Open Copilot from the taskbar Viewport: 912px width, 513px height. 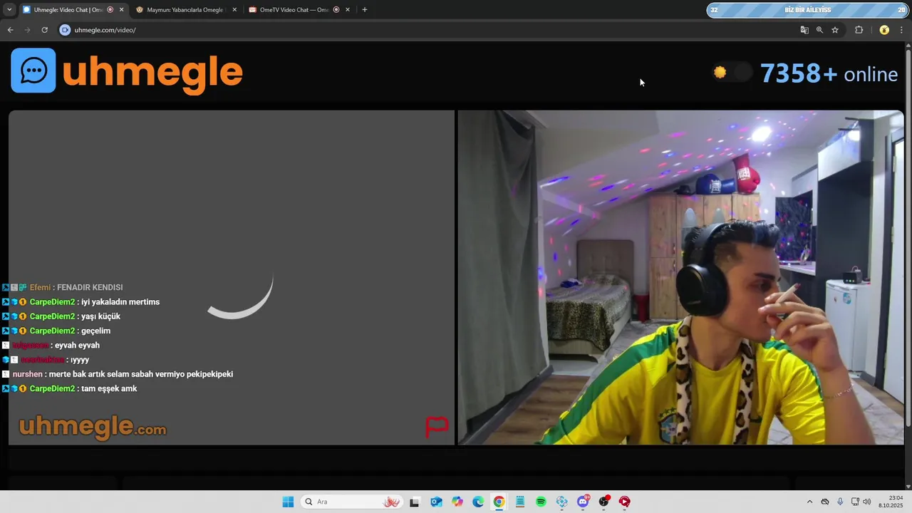(457, 502)
